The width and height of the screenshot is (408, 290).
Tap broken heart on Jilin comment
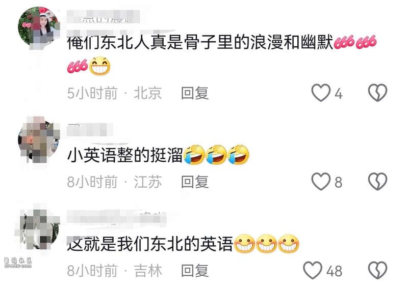click(x=377, y=270)
